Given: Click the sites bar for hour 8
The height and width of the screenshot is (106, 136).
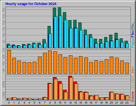Looking at the screenshot, I should [50, 62].
